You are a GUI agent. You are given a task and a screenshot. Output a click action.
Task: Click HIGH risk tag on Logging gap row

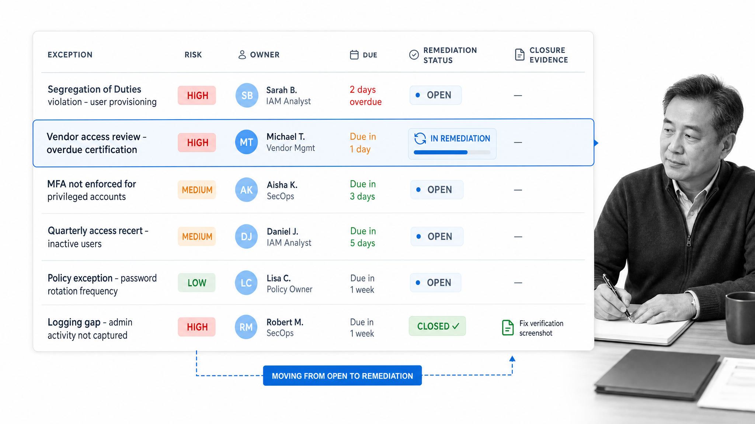tap(197, 327)
